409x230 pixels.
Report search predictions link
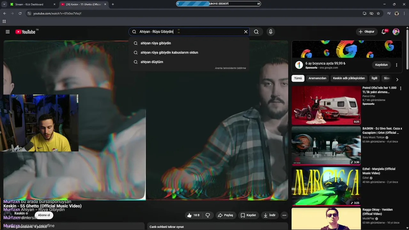pos(230,68)
